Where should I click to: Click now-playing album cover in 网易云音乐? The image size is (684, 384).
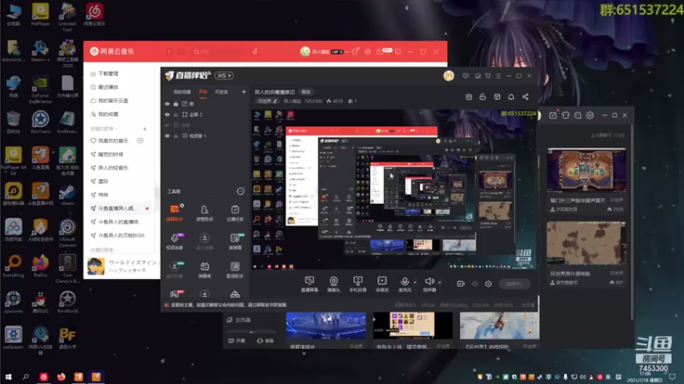click(96, 266)
